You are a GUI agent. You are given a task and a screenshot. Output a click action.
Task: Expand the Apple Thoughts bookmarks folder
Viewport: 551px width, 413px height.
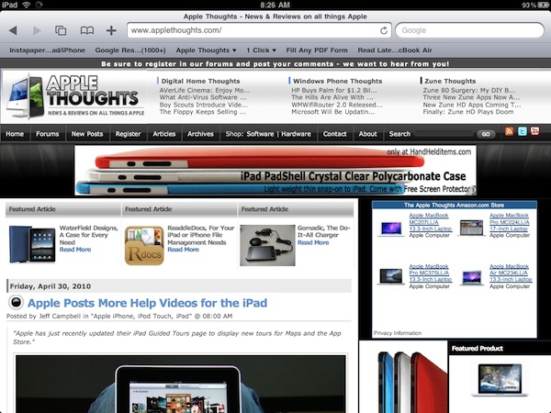click(x=206, y=50)
